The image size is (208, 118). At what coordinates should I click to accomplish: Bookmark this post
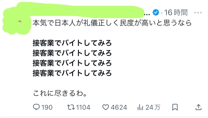coord(175,107)
